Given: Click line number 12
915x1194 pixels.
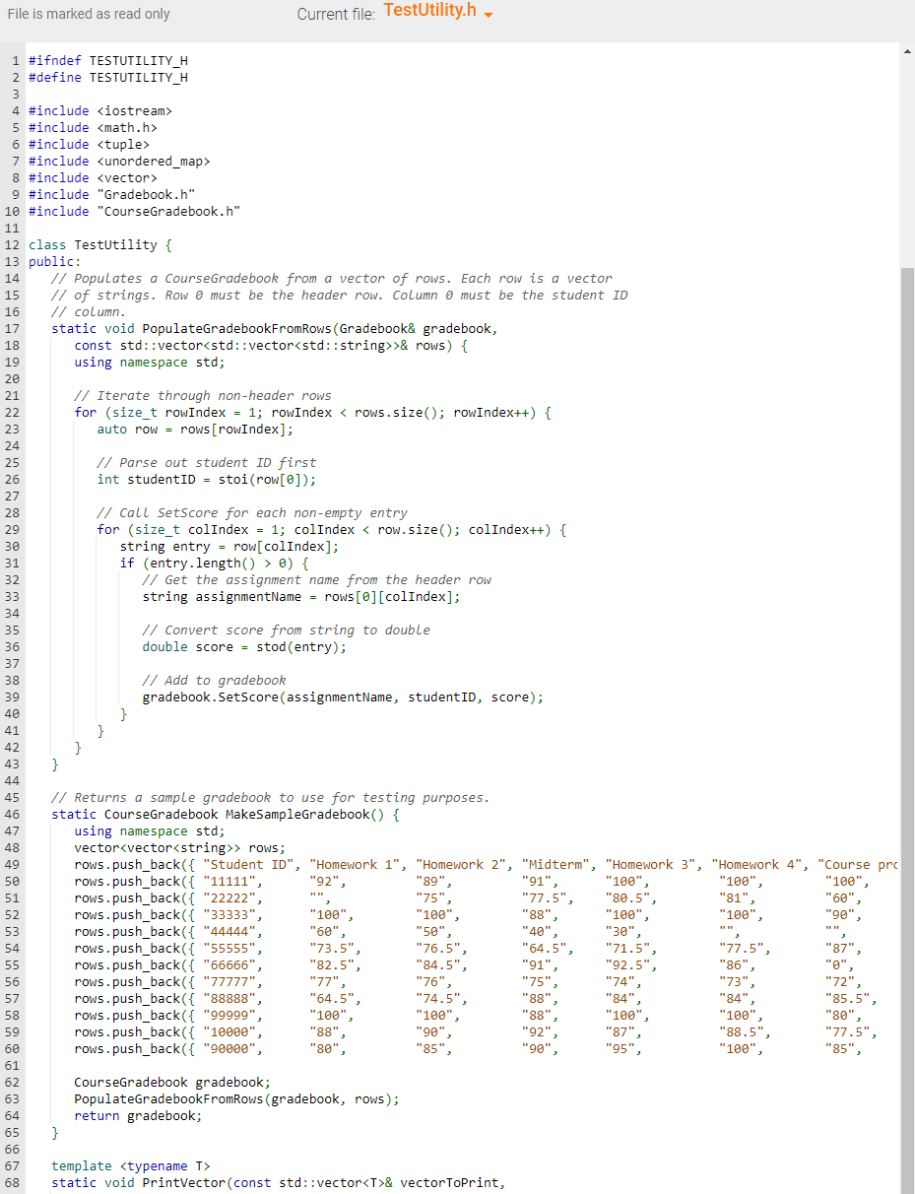Looking at the screenshot, I should 13,244.
